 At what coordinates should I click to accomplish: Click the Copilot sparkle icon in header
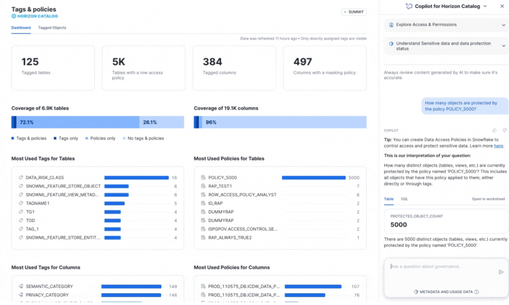pos(409,6)
